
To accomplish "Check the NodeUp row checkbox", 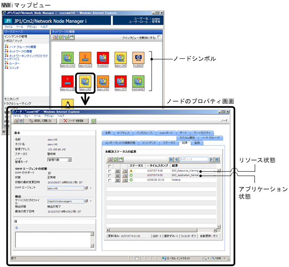I will (x=110, y=180).
